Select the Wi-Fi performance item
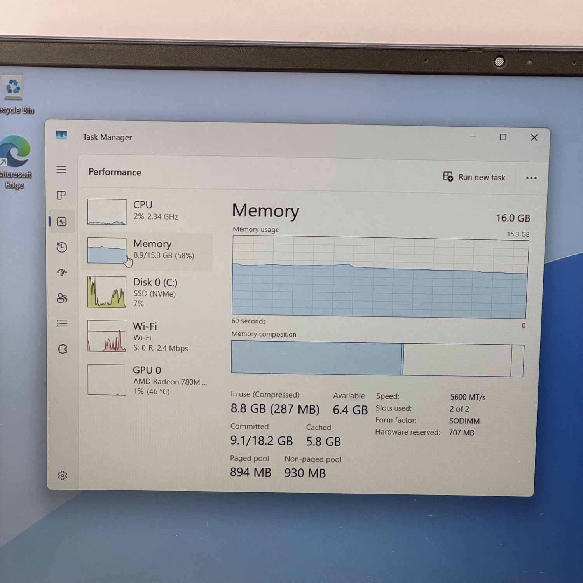 [x=148, y=336]
